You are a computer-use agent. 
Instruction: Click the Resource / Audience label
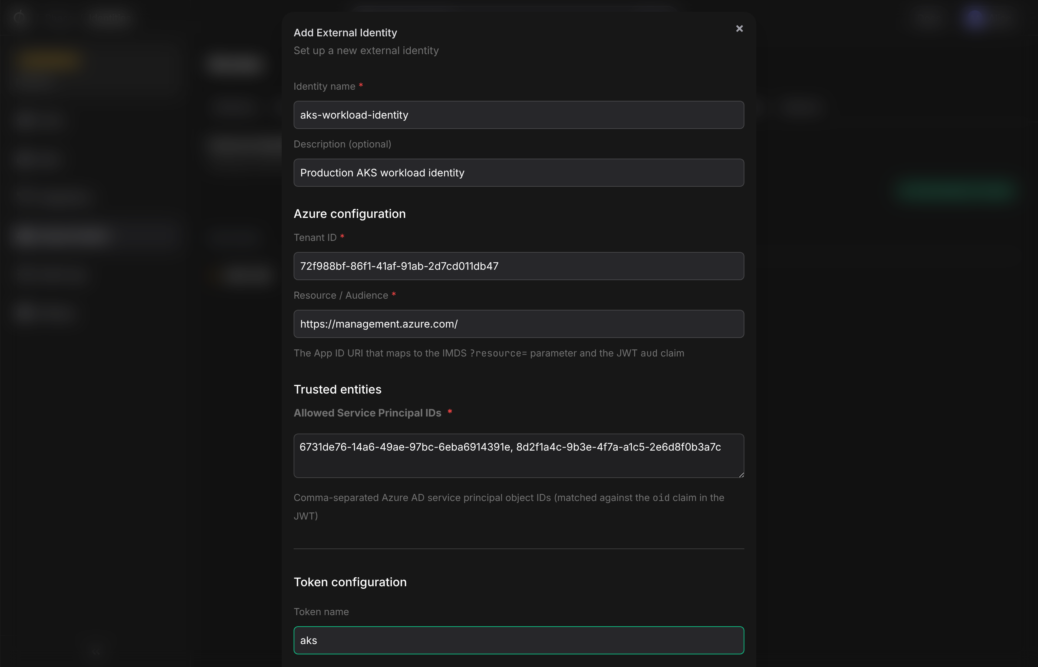click(341, 295)
